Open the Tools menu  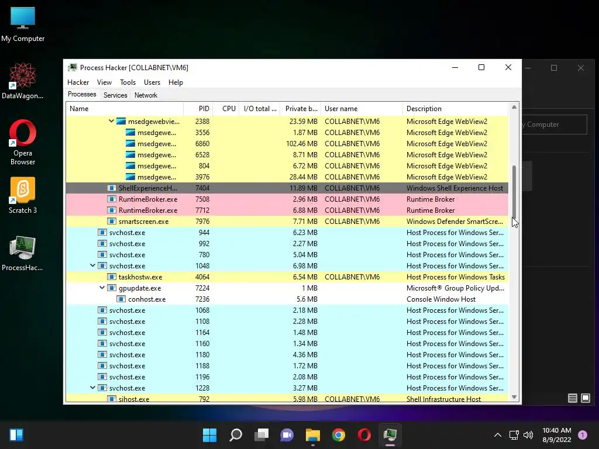(128, 82)
